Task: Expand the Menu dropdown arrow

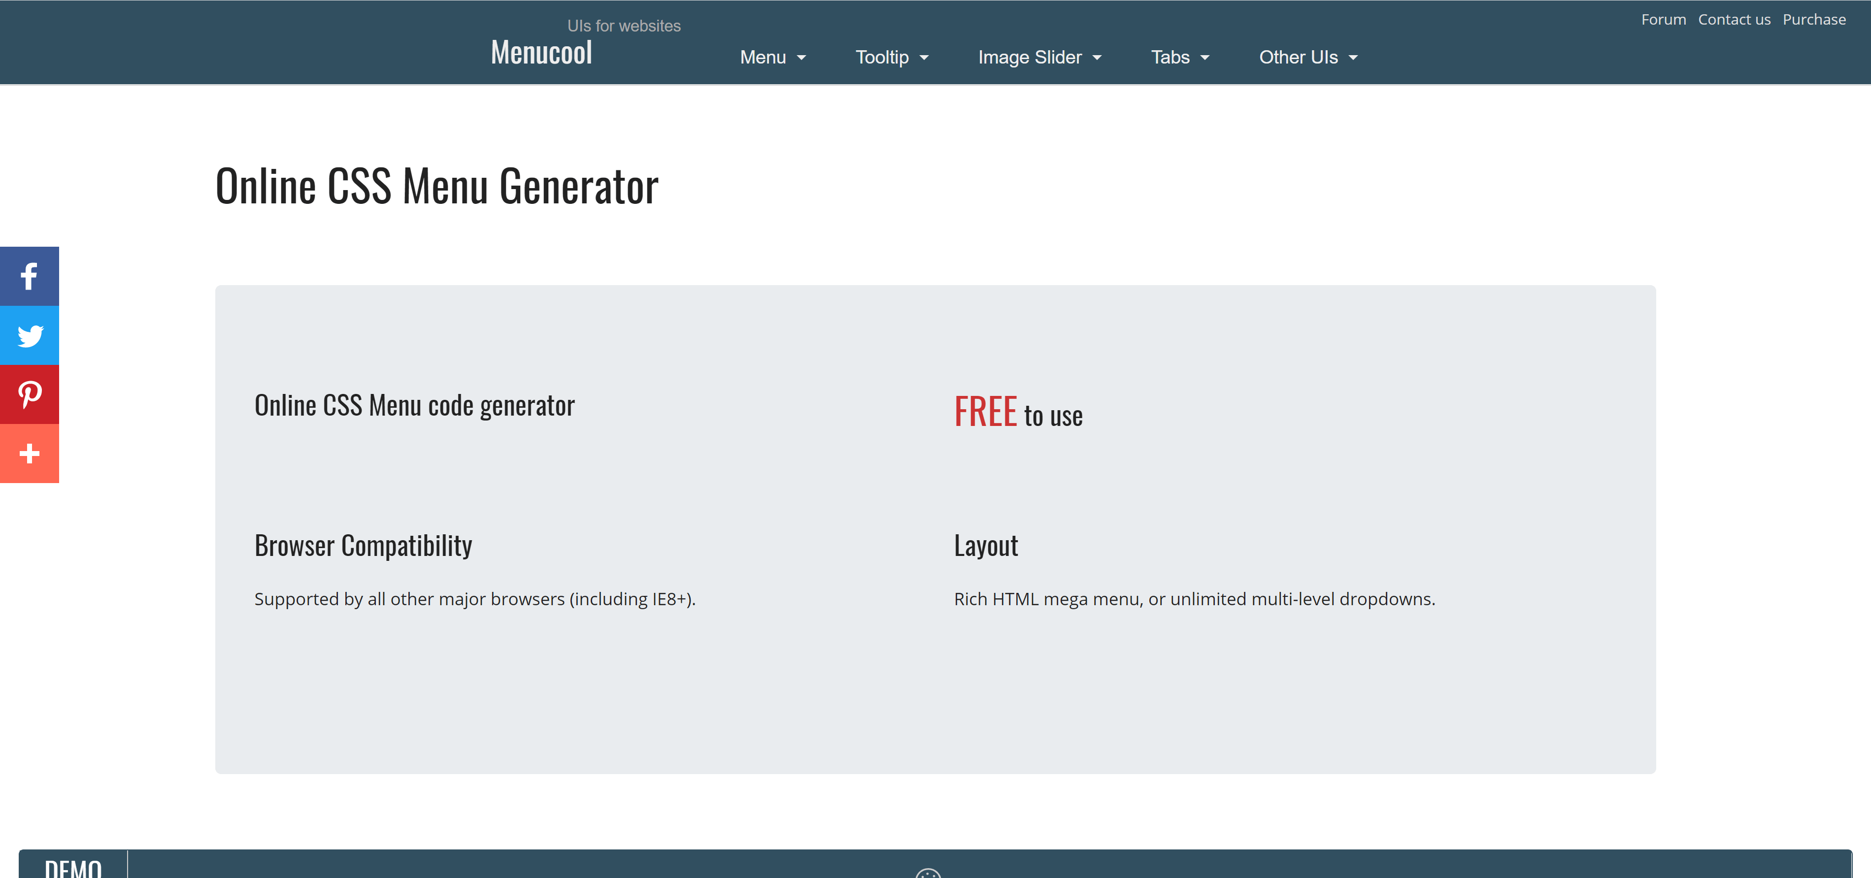Action: [801, 58]
